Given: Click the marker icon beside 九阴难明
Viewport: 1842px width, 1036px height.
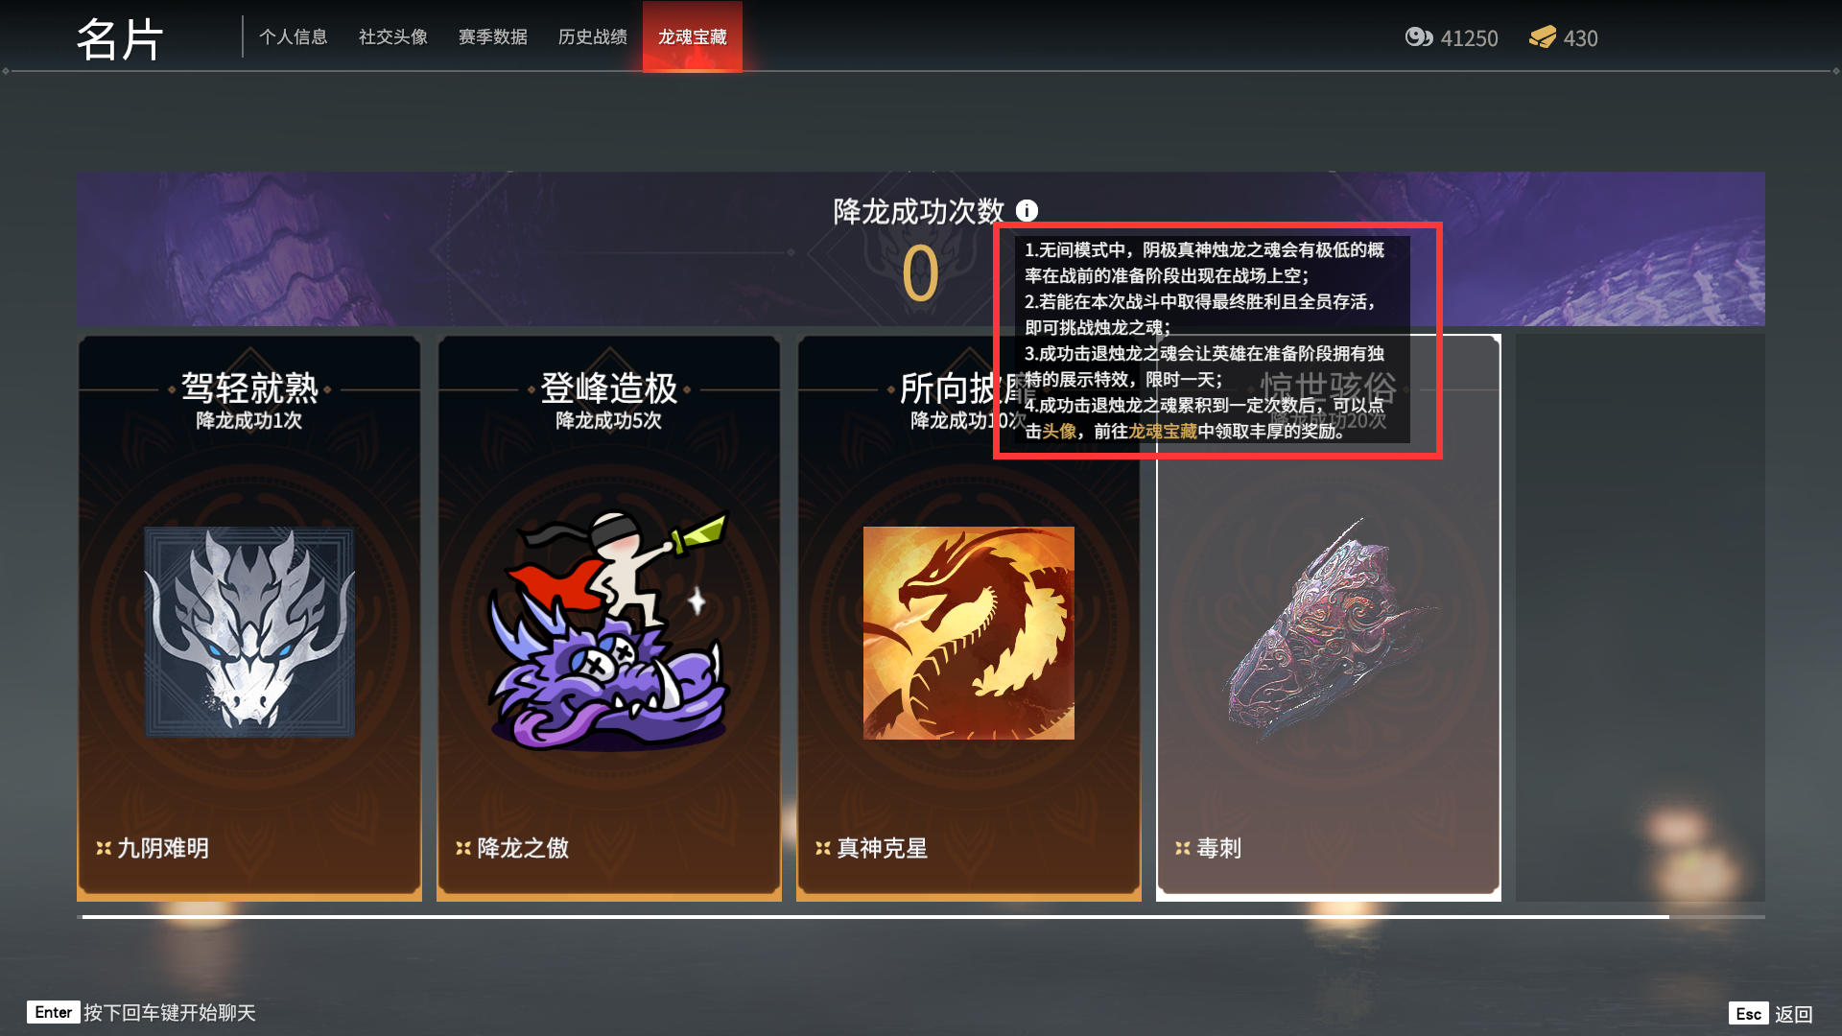Looking at the screenshot, I should (104, 848).
